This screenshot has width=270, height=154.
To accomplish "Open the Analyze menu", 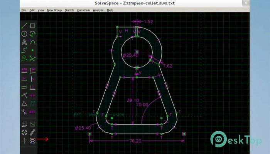I will [98, 10].
